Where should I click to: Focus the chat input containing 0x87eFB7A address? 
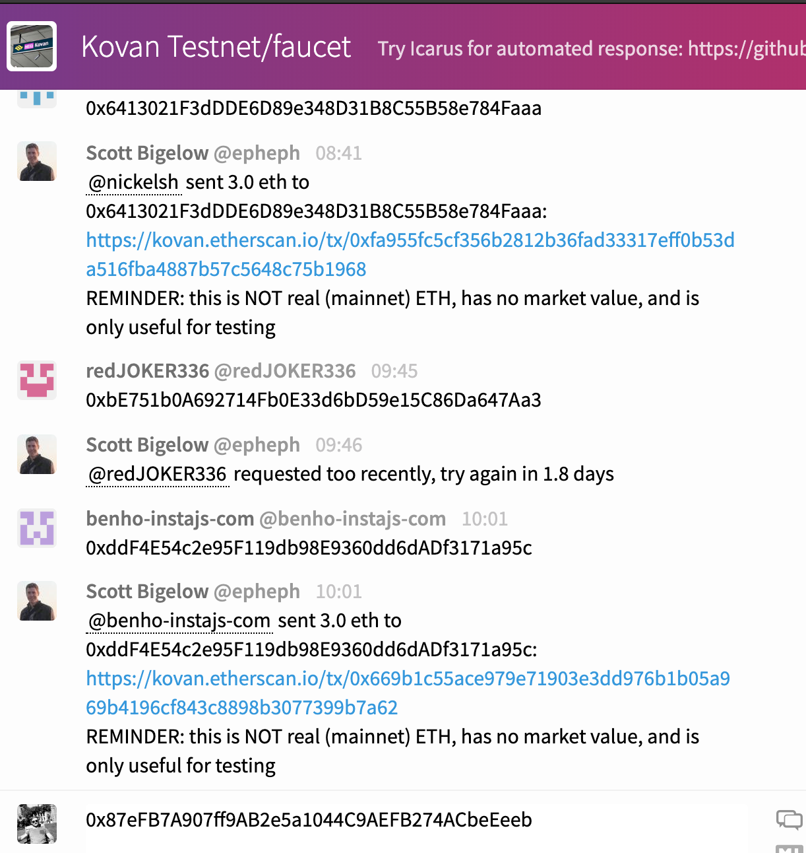425,820
